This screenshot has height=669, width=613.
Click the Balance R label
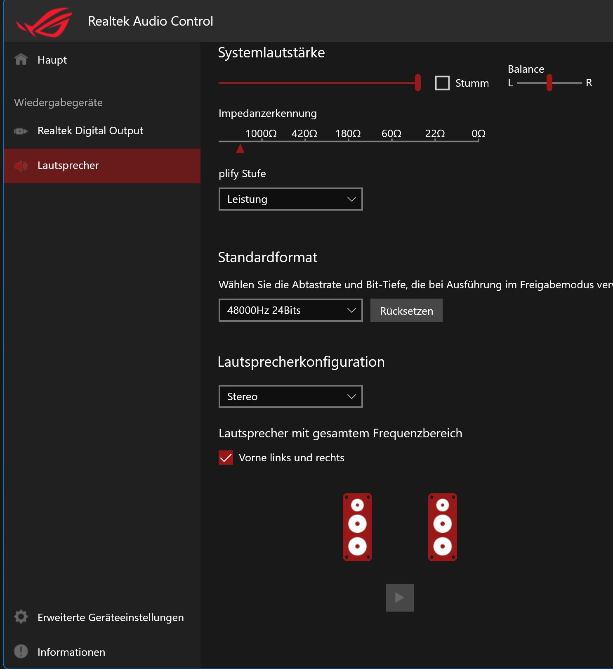coord(589,83)
